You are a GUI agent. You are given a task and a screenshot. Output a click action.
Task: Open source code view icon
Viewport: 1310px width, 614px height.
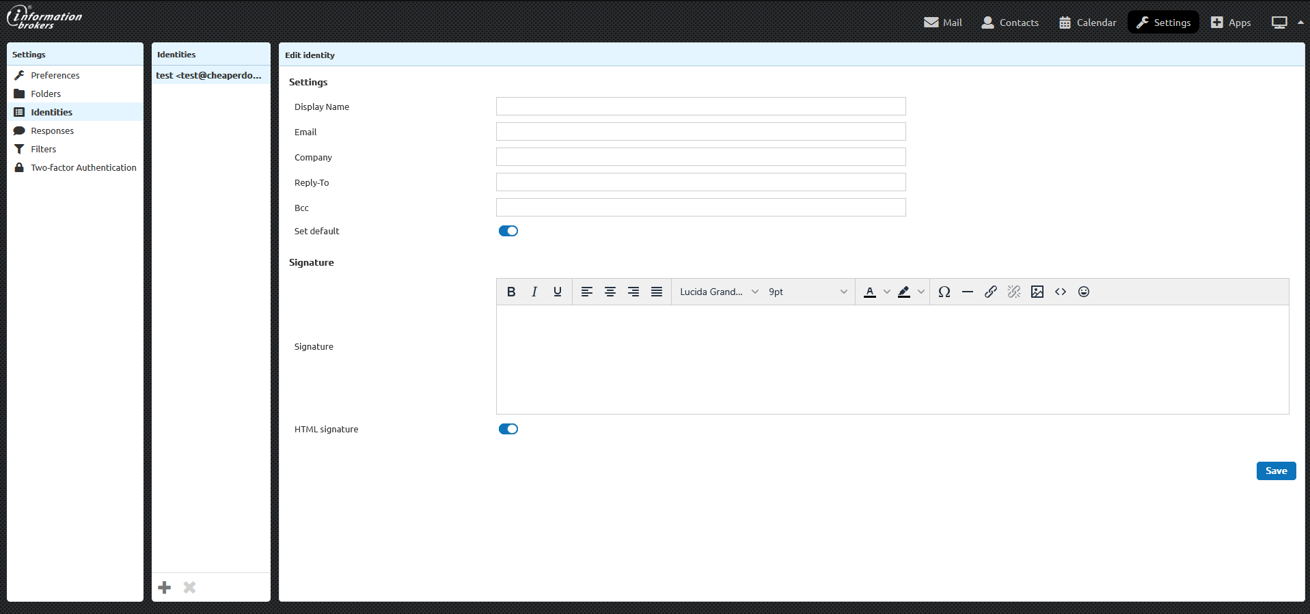pyautogui.click(x=1061, y=292)
